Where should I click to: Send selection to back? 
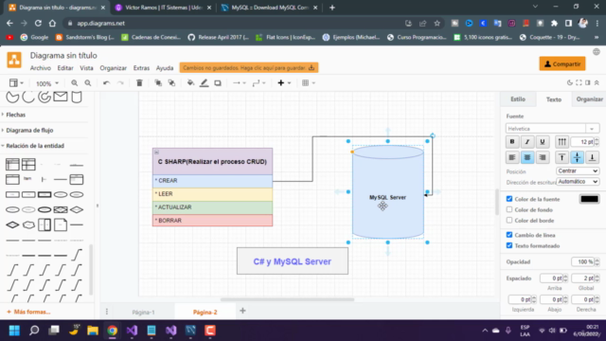point(171,83)
